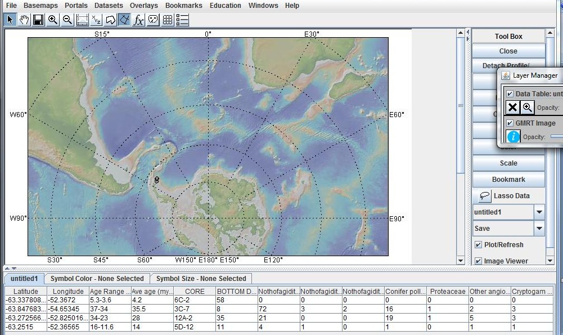Open the Datasets menu

(108, 6)
